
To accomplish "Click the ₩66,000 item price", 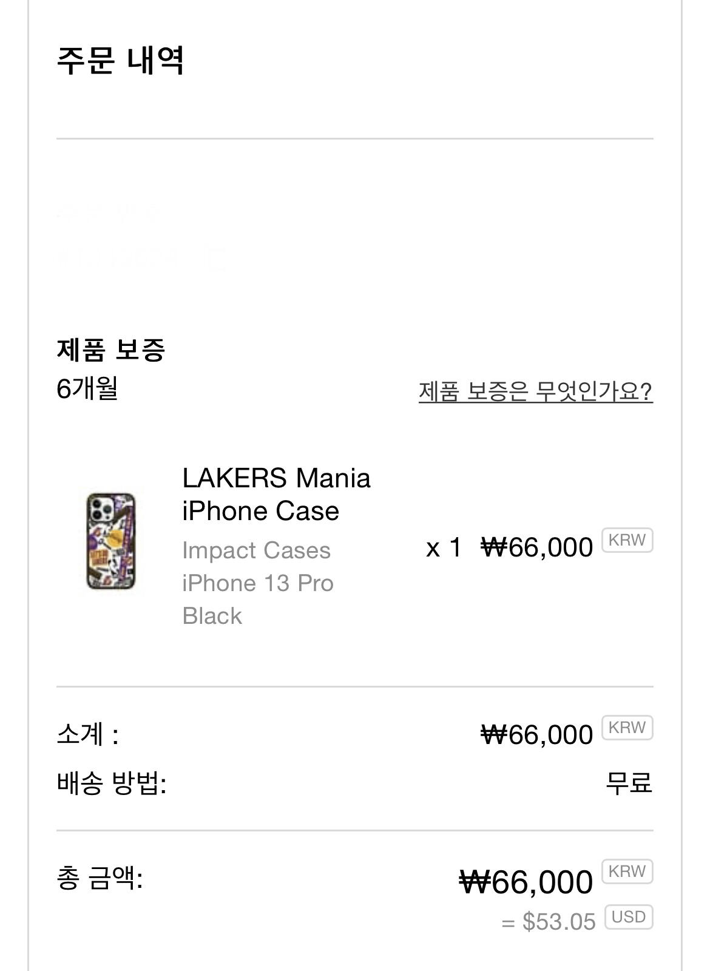I will coord(536,547).
